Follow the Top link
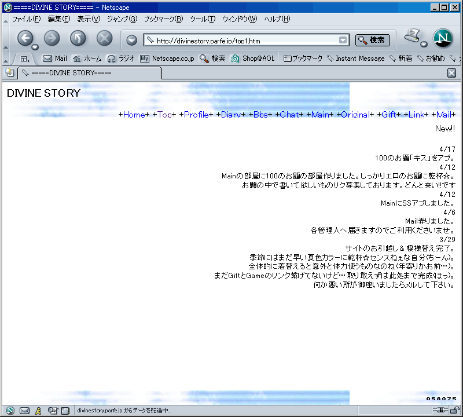This screenshot has width=463, height=417. pos(164,115)
